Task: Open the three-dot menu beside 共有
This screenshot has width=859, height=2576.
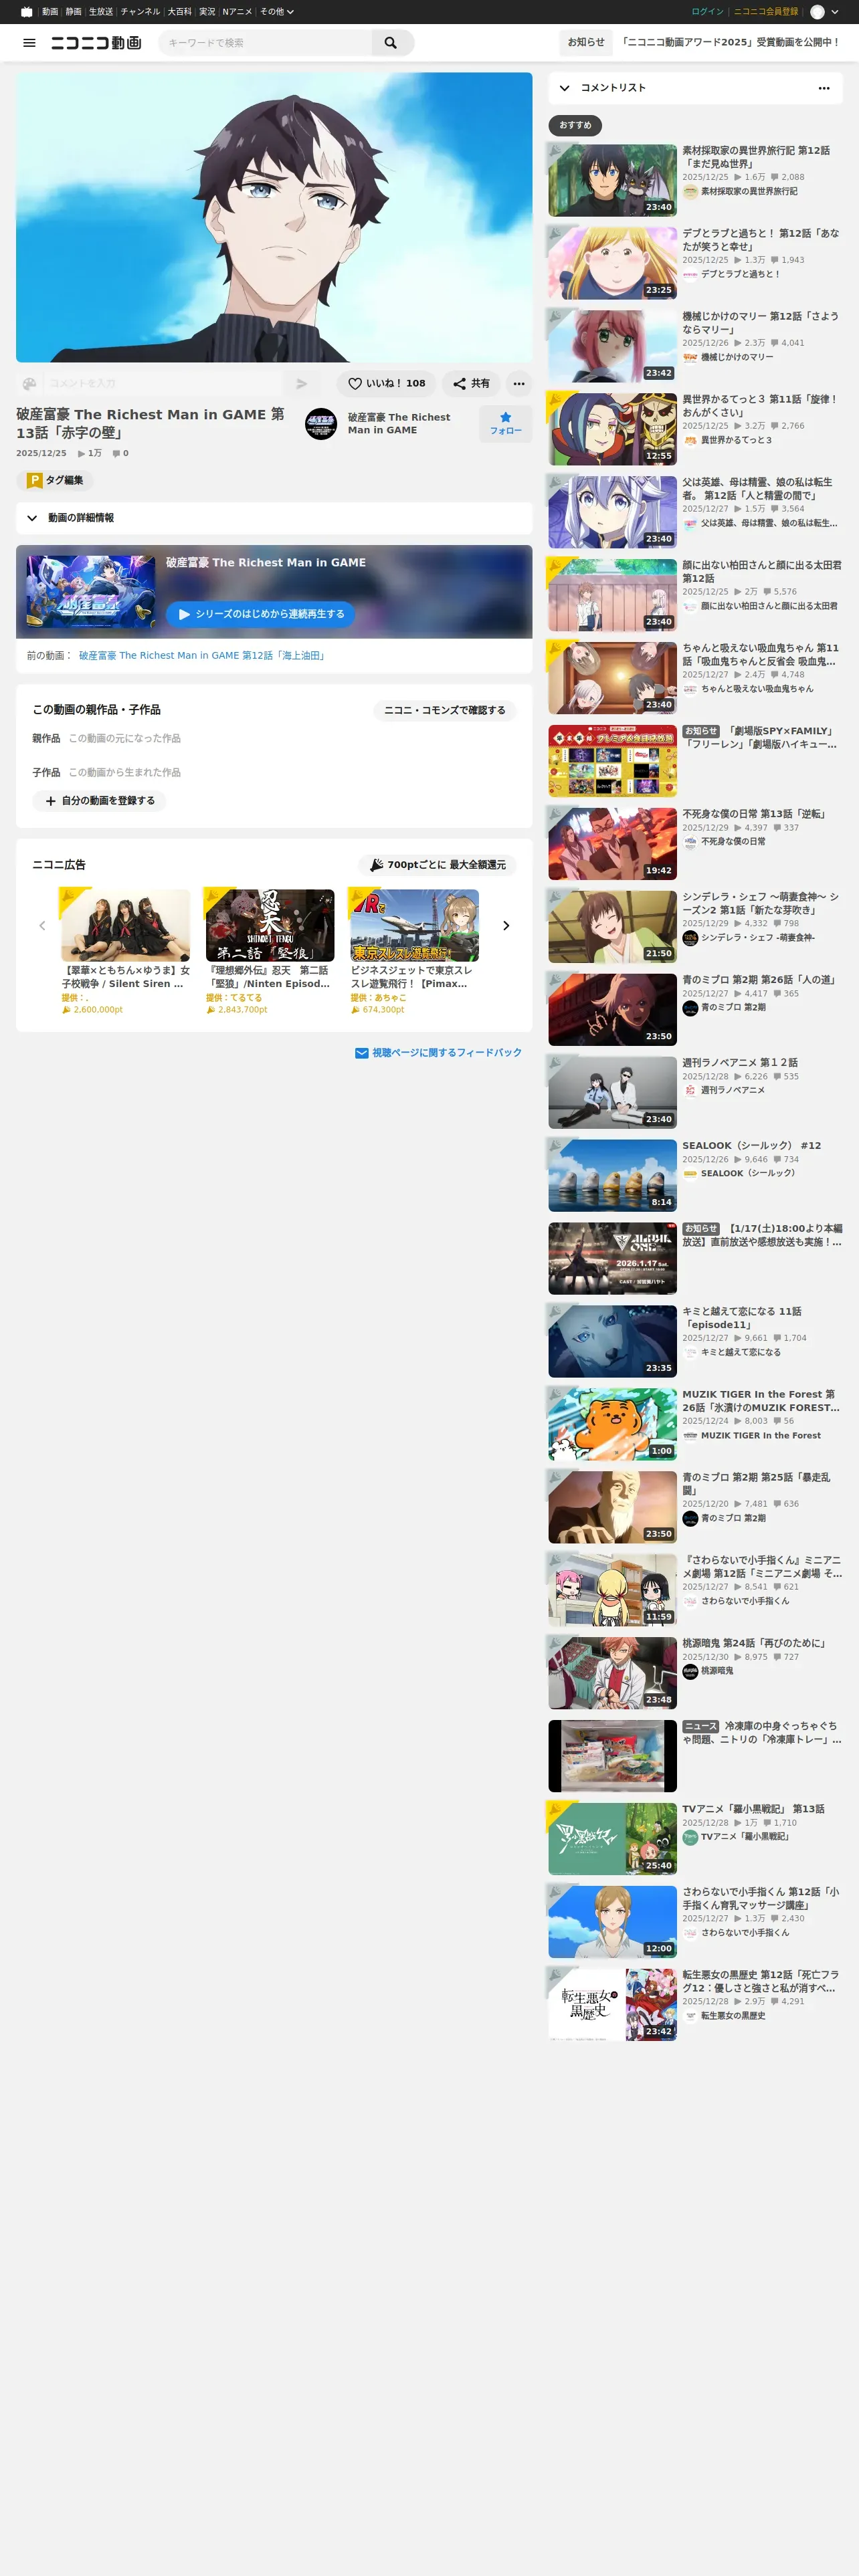Action: tap(519, 383)
